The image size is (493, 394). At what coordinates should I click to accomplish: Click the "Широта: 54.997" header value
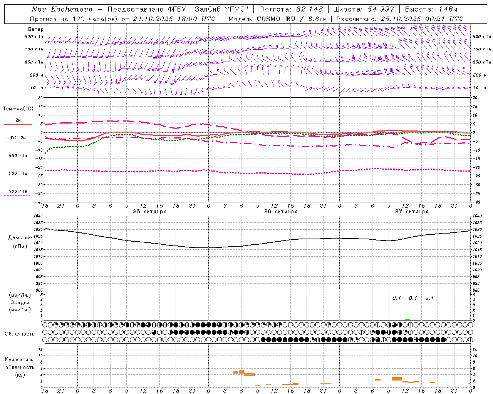click(x=364, y=9)
